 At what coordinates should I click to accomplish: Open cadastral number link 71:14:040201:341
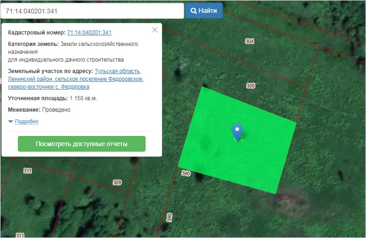(89, 33)
